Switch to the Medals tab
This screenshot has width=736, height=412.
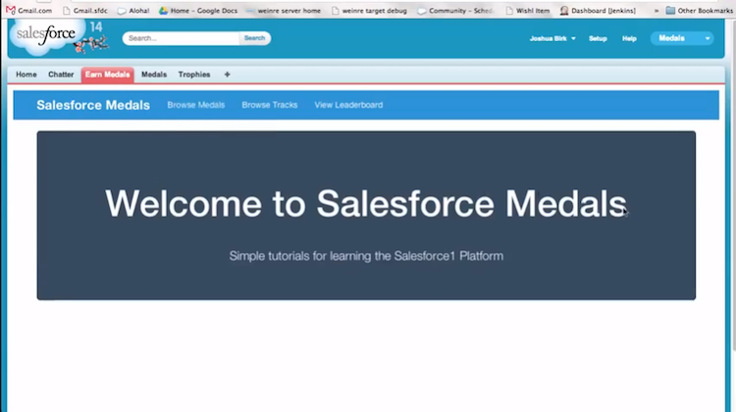[x=154, y=75]
